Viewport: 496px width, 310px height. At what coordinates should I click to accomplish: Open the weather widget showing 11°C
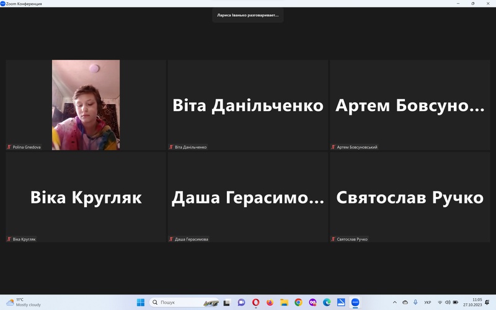coord(24,303)
